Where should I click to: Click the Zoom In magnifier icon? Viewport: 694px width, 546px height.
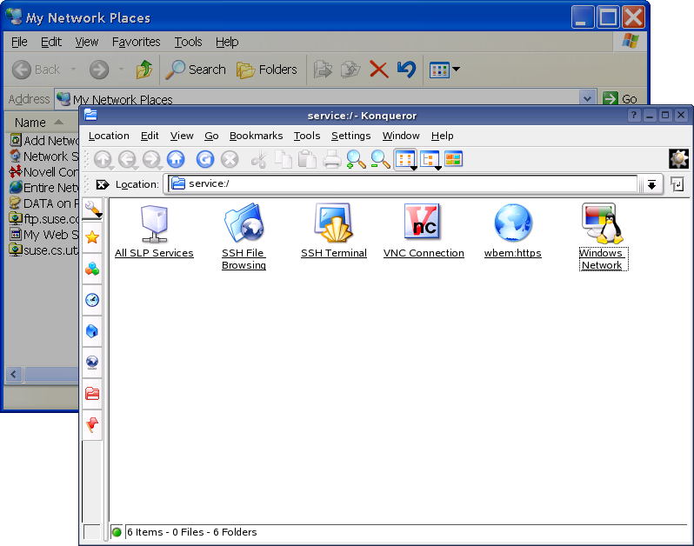[x=356, y=159]
